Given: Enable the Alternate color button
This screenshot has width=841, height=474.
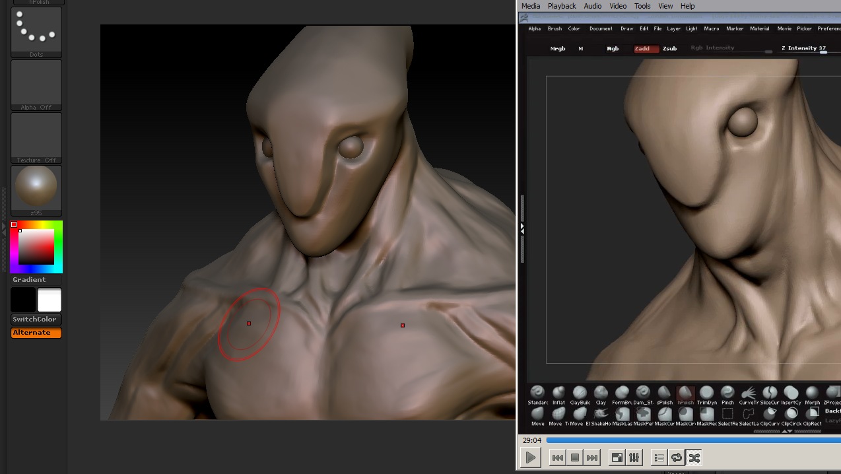Looking at the screenshot, I should (36, 333).
